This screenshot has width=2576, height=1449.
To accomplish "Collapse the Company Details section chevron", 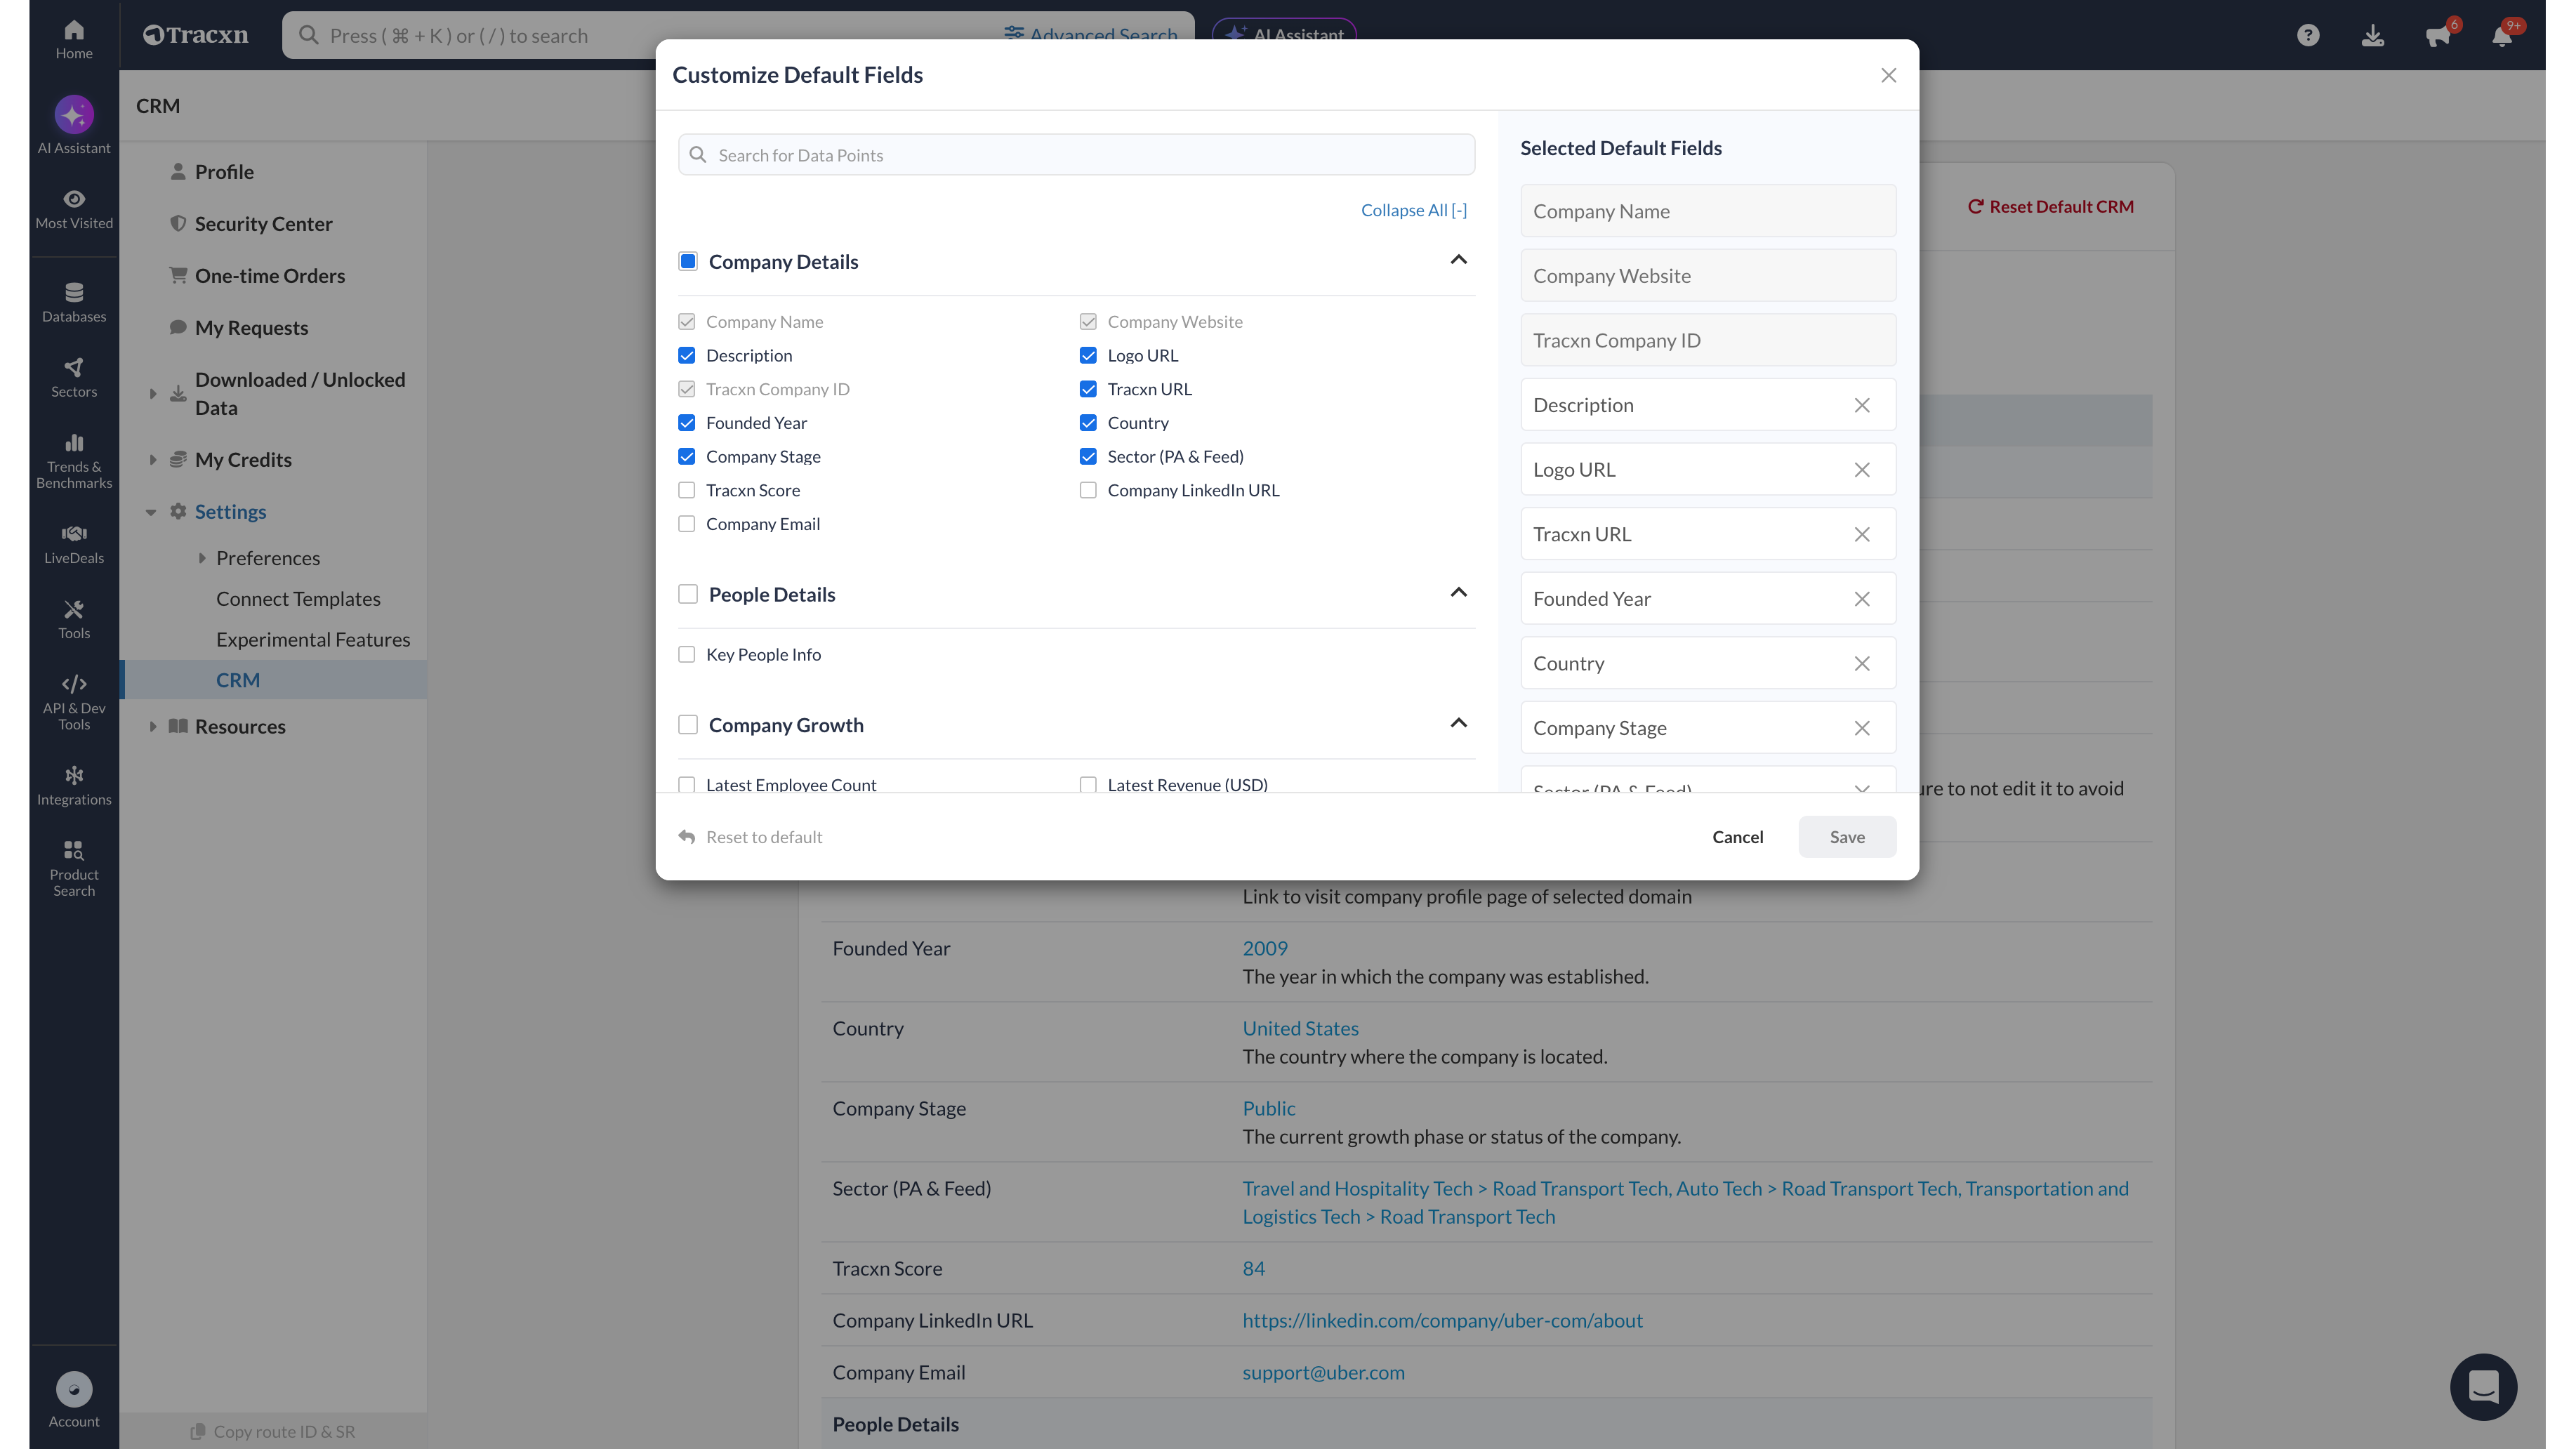I will pos(1459,260).
